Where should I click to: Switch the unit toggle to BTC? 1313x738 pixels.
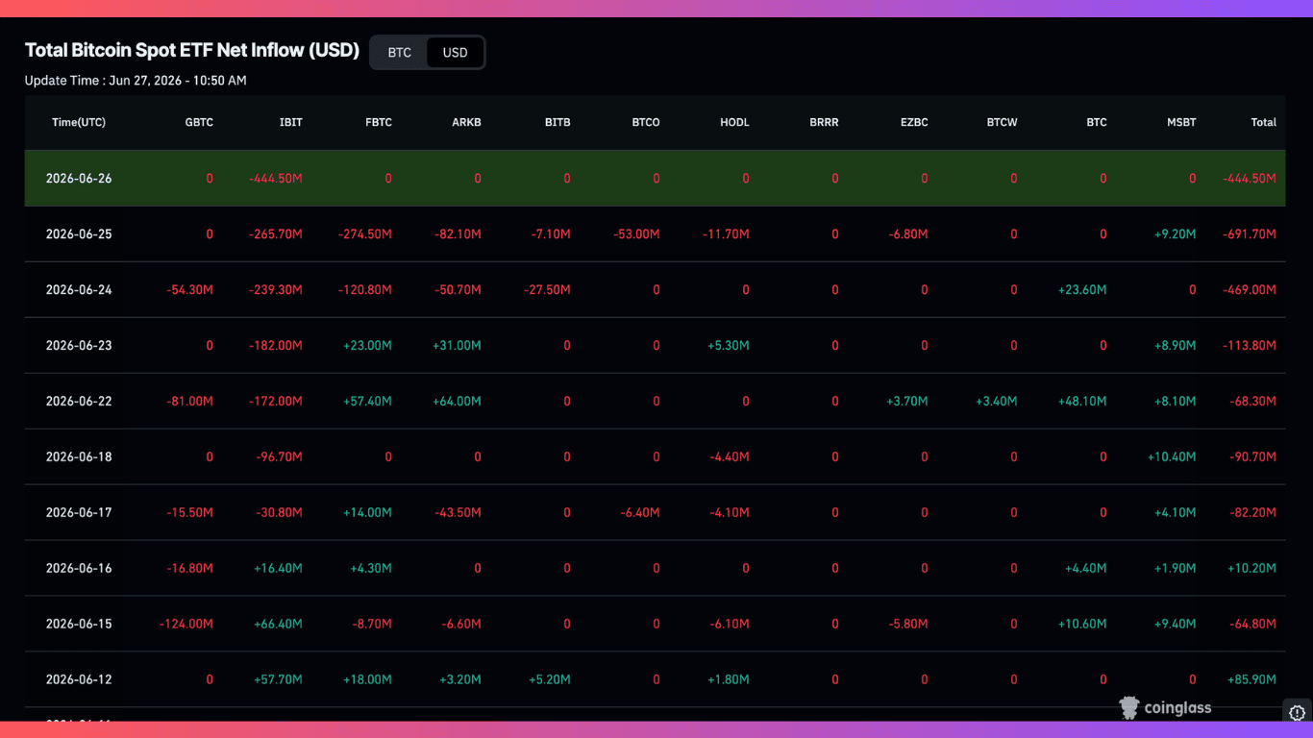click(399, 53)
